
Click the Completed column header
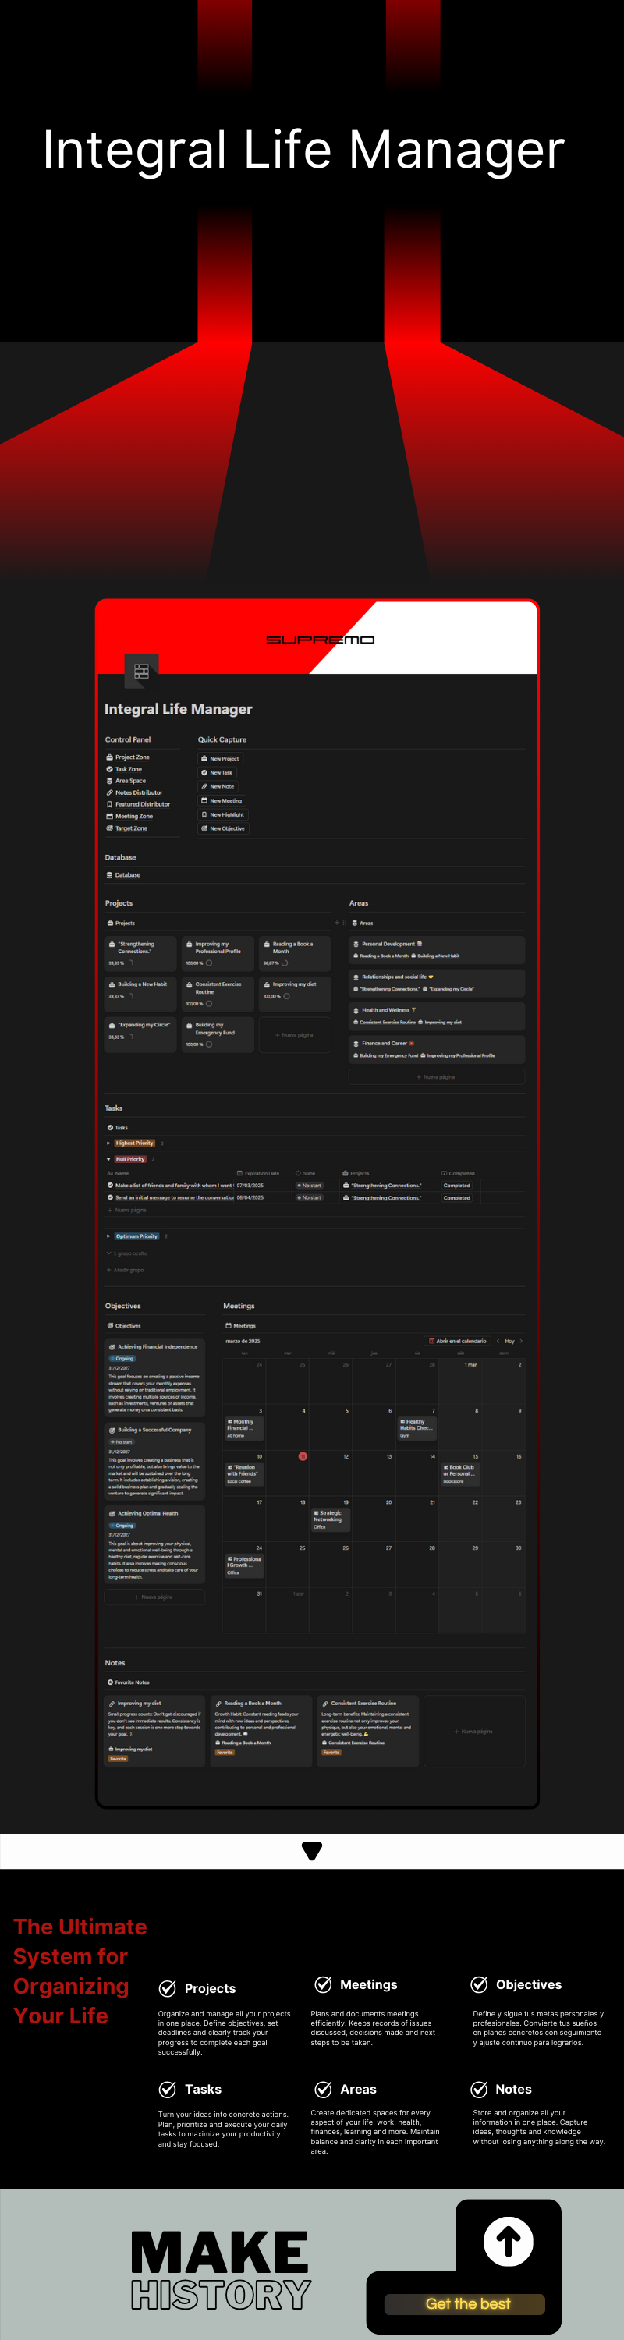[459, 1174]
